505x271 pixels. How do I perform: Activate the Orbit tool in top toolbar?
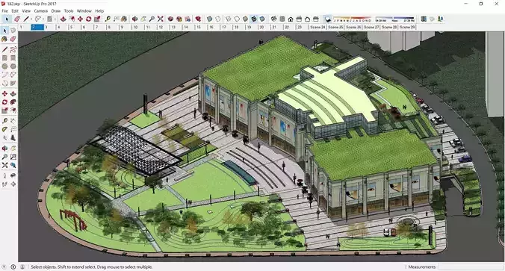(134, 19)
